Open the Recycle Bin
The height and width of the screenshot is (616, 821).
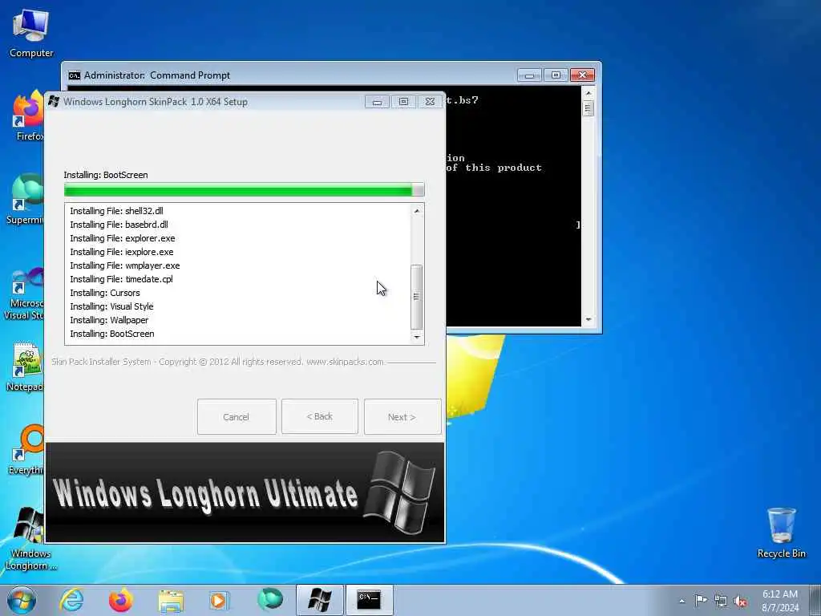point(781,533)
